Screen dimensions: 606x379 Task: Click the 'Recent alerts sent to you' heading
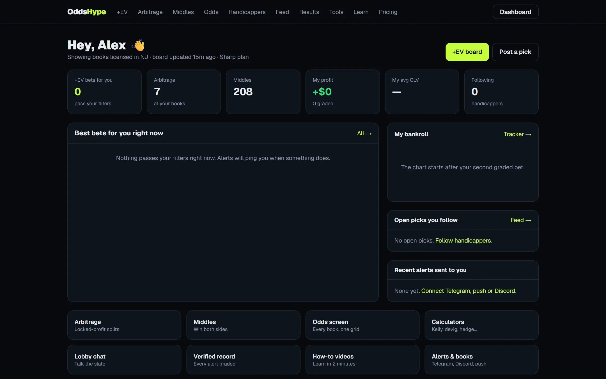coord(430,270)
